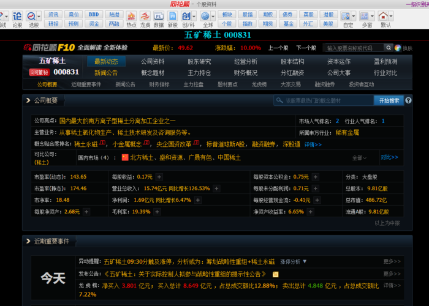Open the 涨停分析 dropdown
The width and height of the screenshot is (429, 306).
tap(295, 261)
